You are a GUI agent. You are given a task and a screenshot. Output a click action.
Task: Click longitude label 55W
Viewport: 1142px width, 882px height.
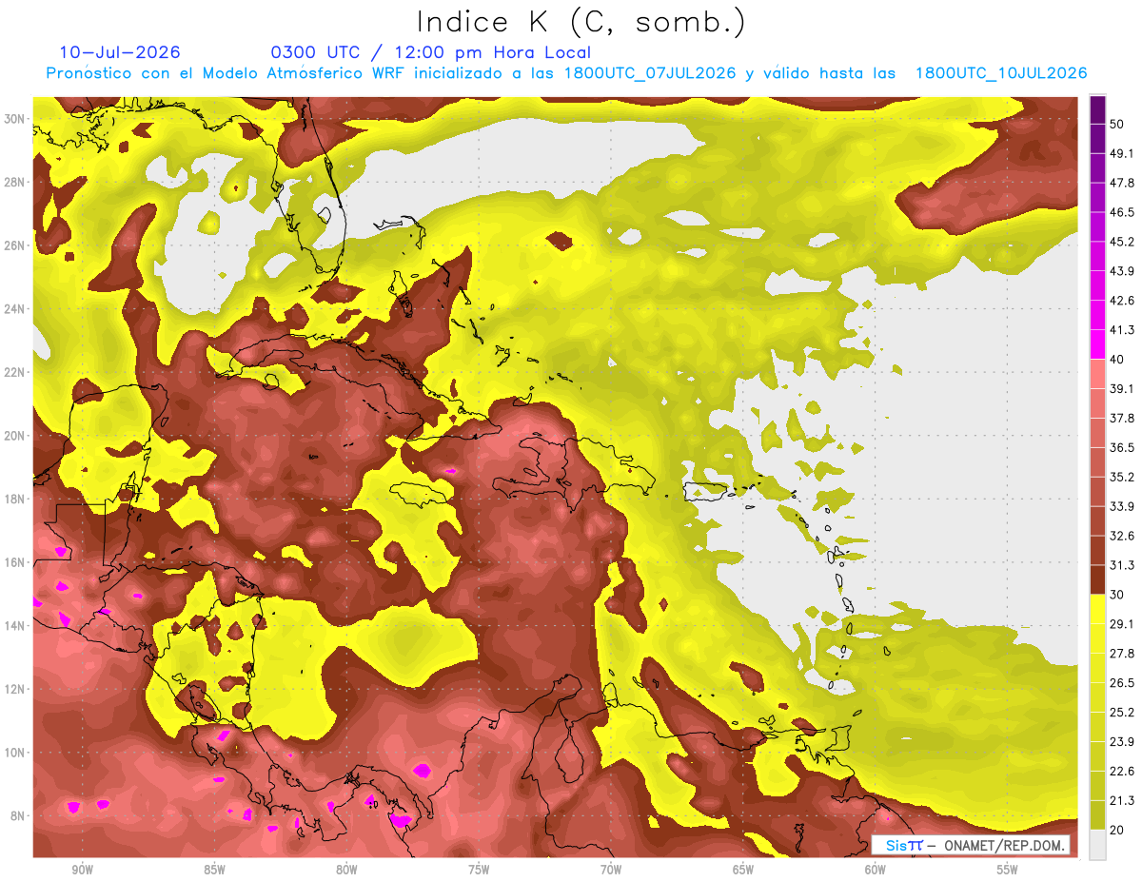[x=1008, y=871]
